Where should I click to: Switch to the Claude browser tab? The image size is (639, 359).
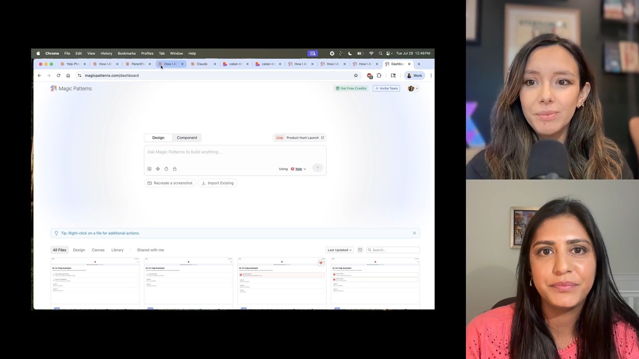(x=202, y=64)
